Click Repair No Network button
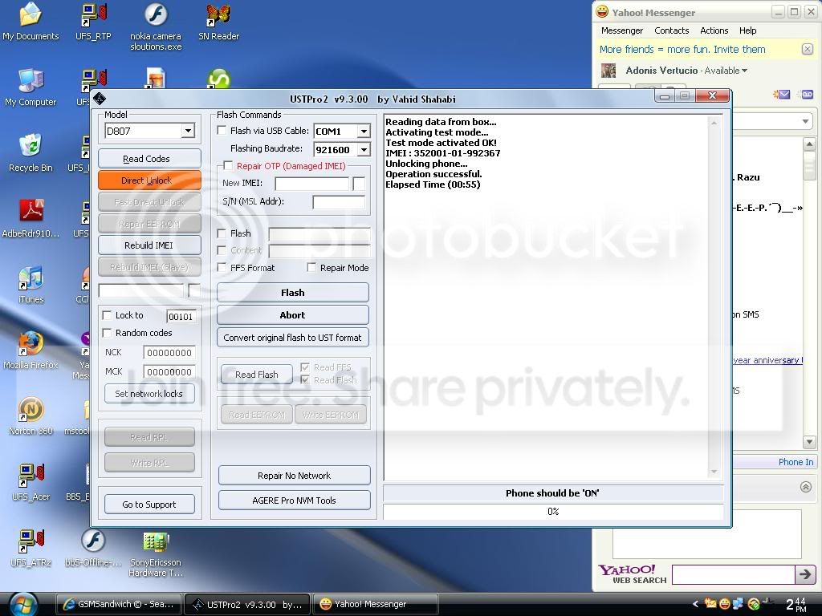This screenshot has height=616, width=822. click(x=294, y=475)
